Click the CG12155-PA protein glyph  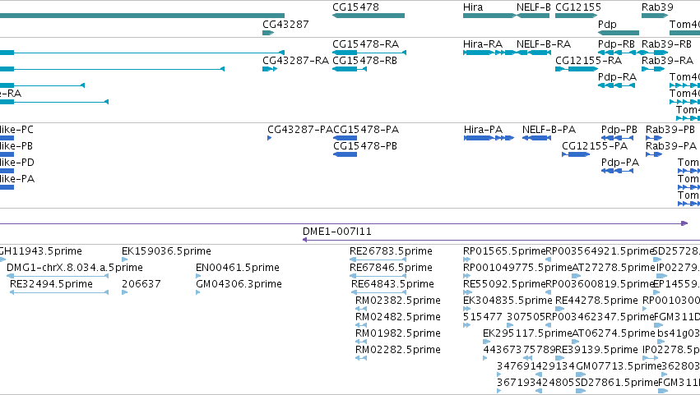(576, 154)
